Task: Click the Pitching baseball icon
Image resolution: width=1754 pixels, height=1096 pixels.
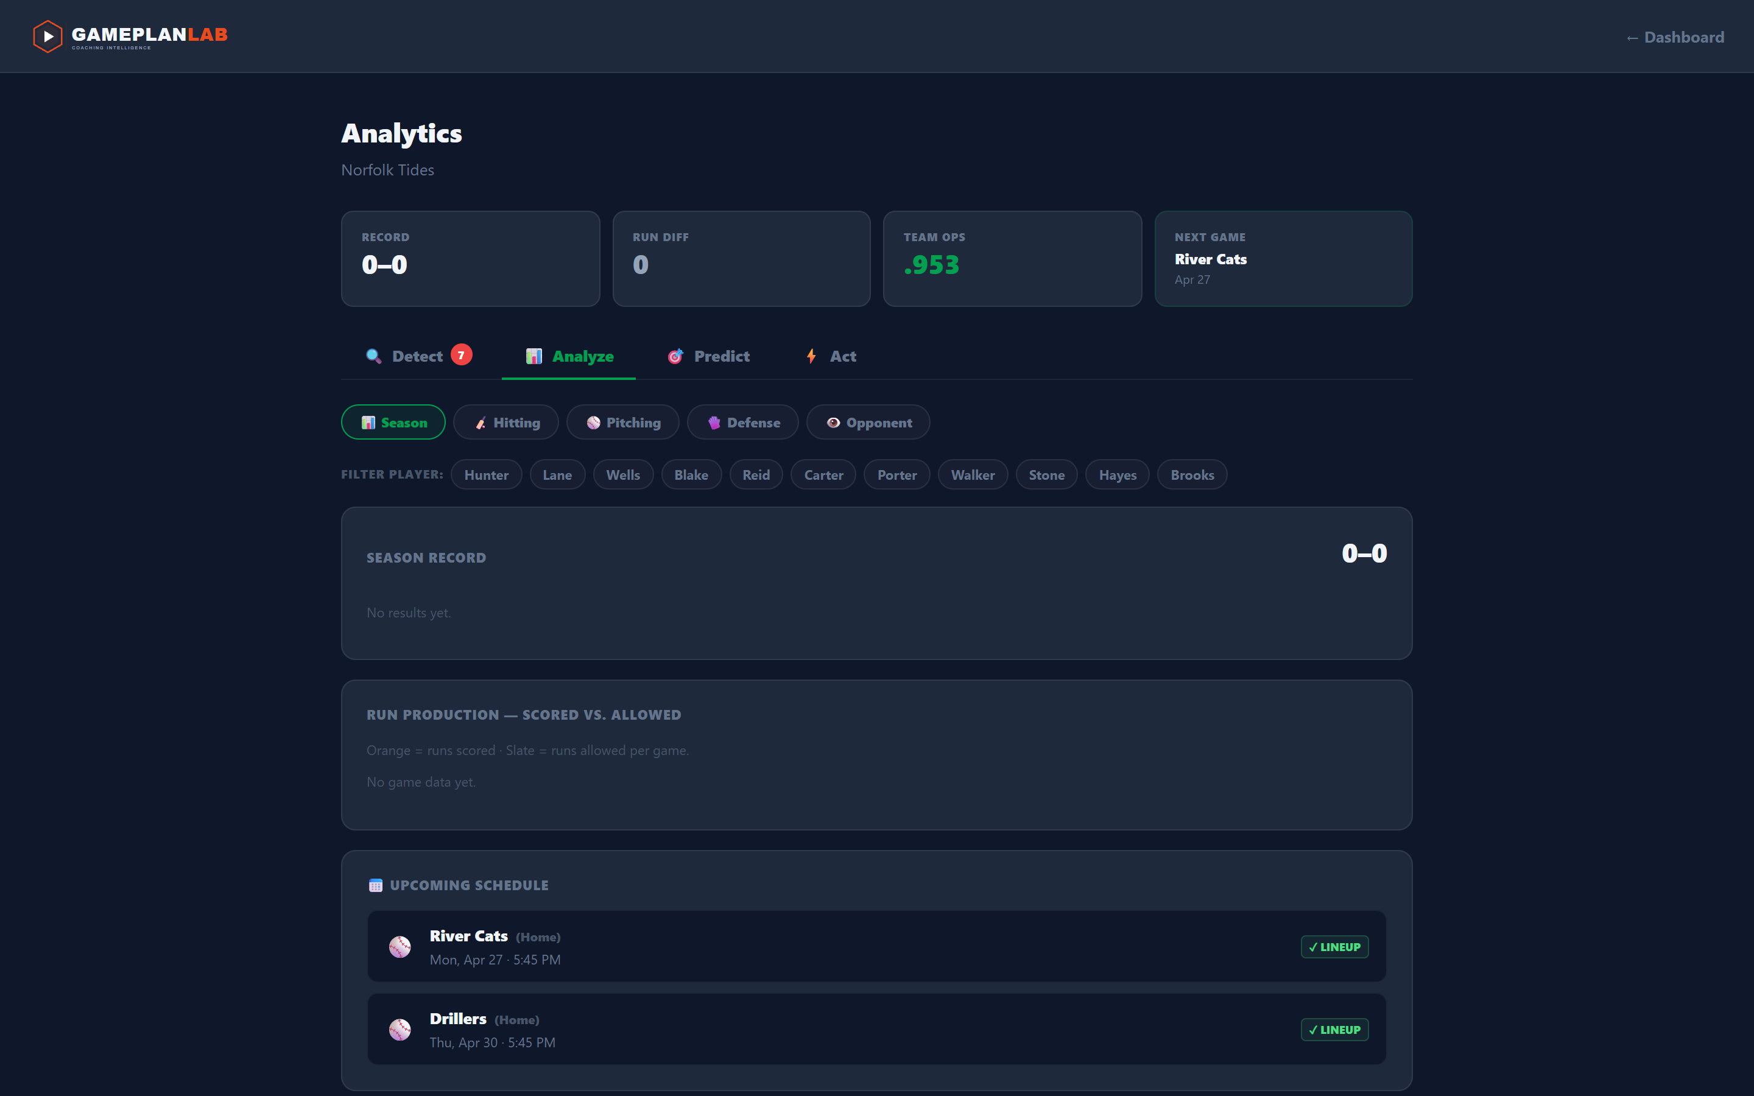Action: (x=594, y=423)
